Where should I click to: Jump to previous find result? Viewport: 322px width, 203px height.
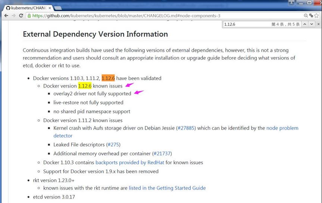pos(304,24)
